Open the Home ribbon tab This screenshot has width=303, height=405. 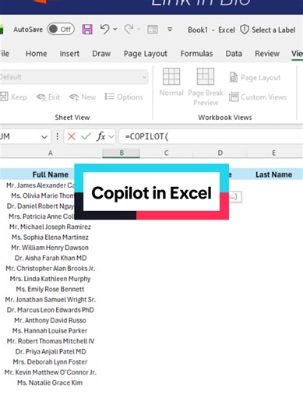click(x=37, y=54)
